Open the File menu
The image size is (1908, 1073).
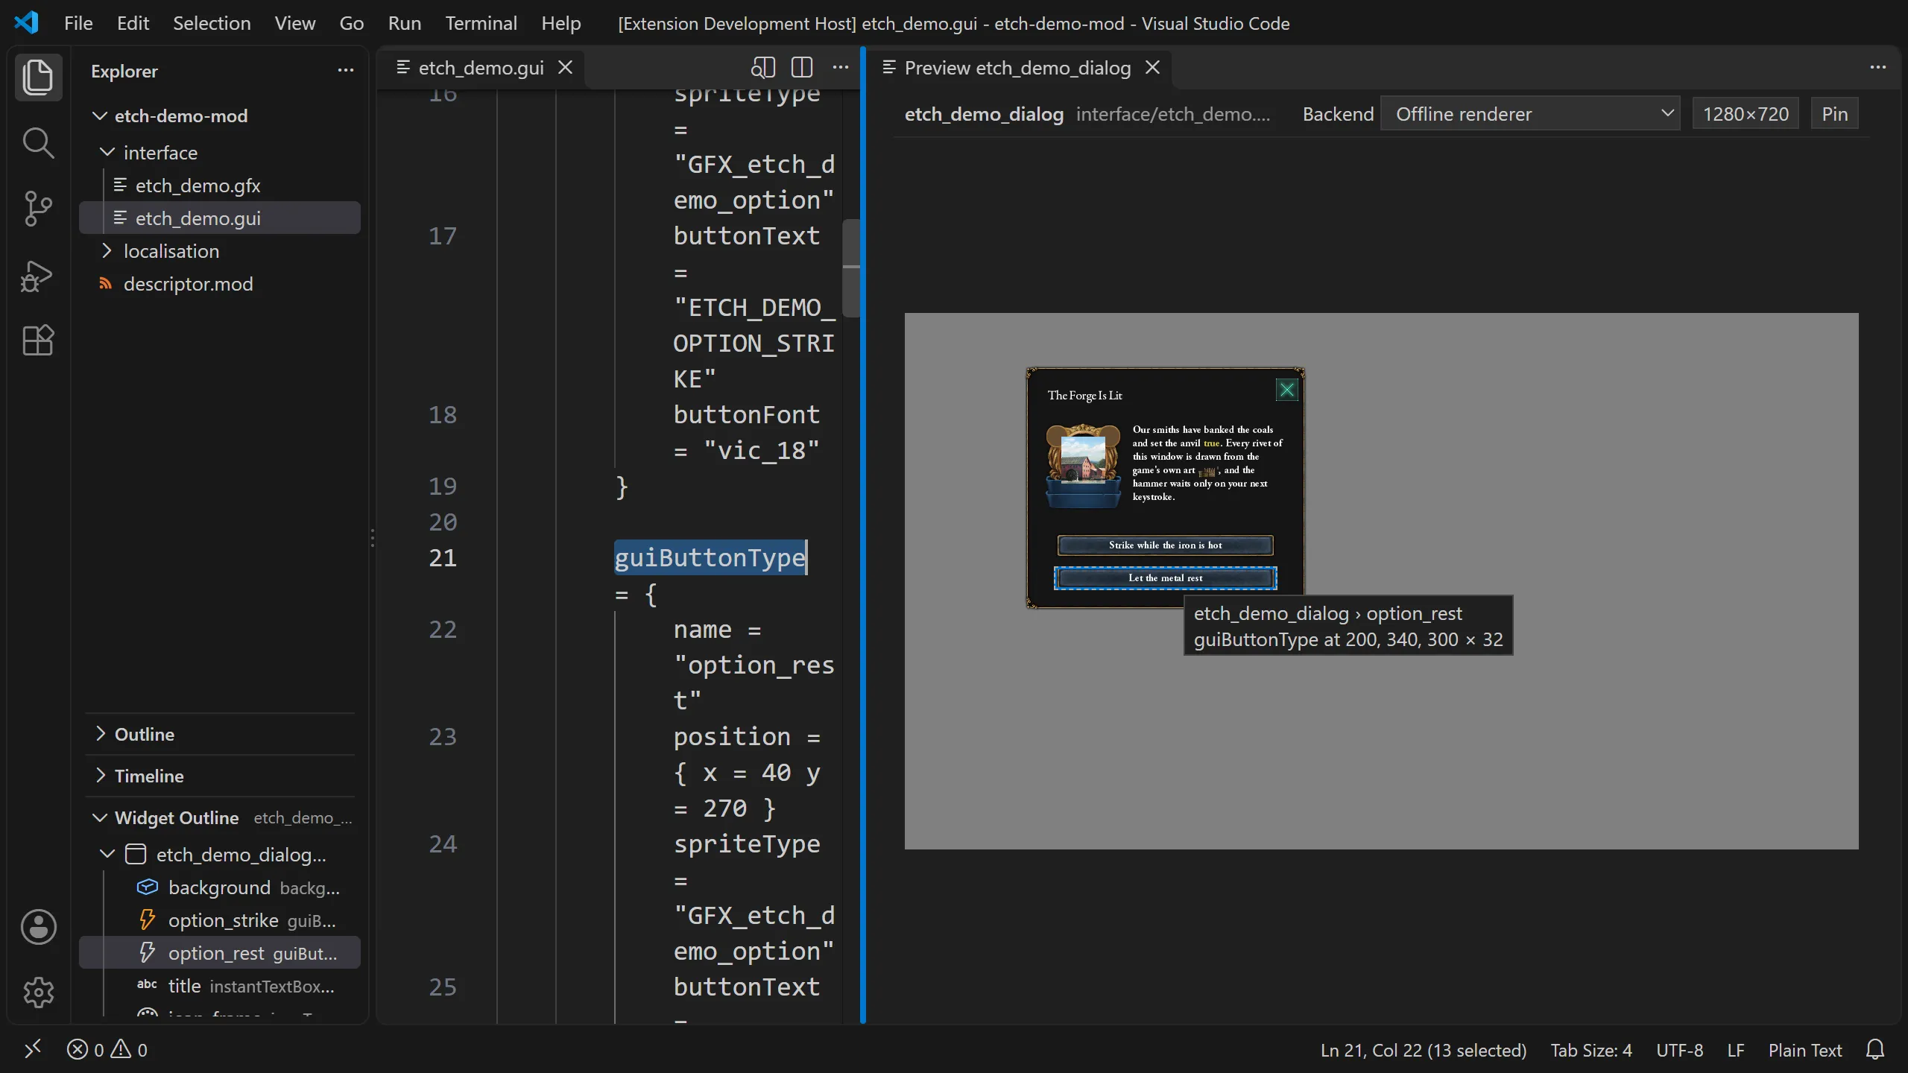point(78,23)
